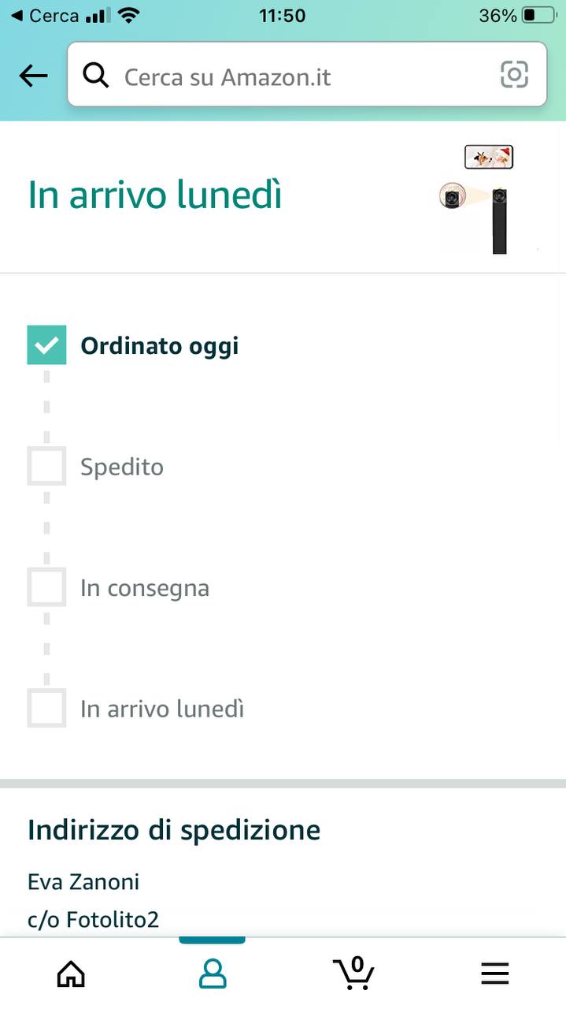Tap the search magnifier icon
Screen dimensions: 566x1009
(96, 76)
